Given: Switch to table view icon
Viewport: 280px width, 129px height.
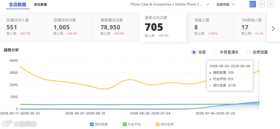Looking at the screenshot, I should pyautogui.click(x=261, y=4).
